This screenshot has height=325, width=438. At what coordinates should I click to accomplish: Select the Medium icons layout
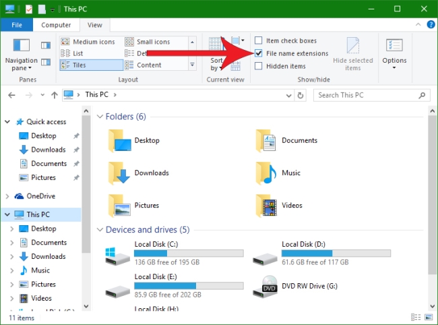point(88,42)
